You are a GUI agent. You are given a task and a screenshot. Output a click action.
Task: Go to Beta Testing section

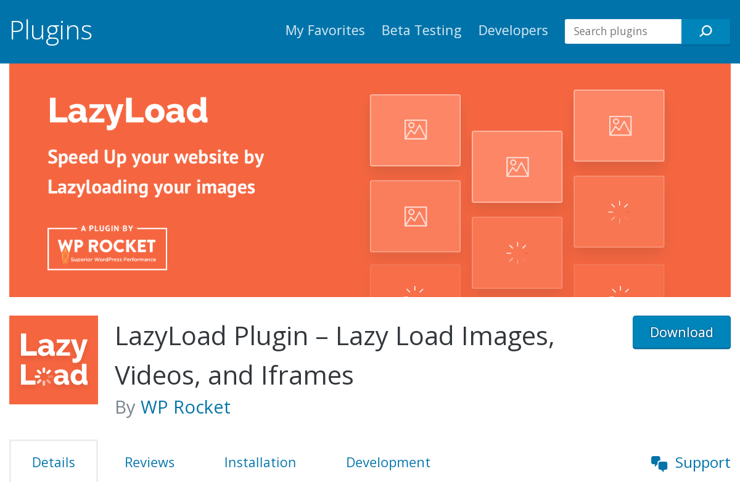pos(421,30)
